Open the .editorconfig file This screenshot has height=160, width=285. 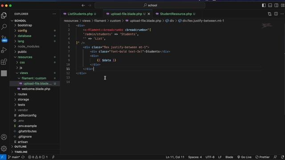click(x=35, y=116)
